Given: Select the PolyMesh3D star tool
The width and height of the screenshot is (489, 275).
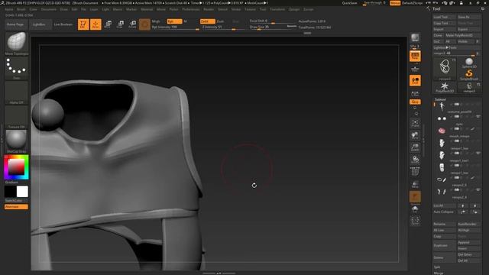Looking at the screenshot, I should tap(445, 87).
